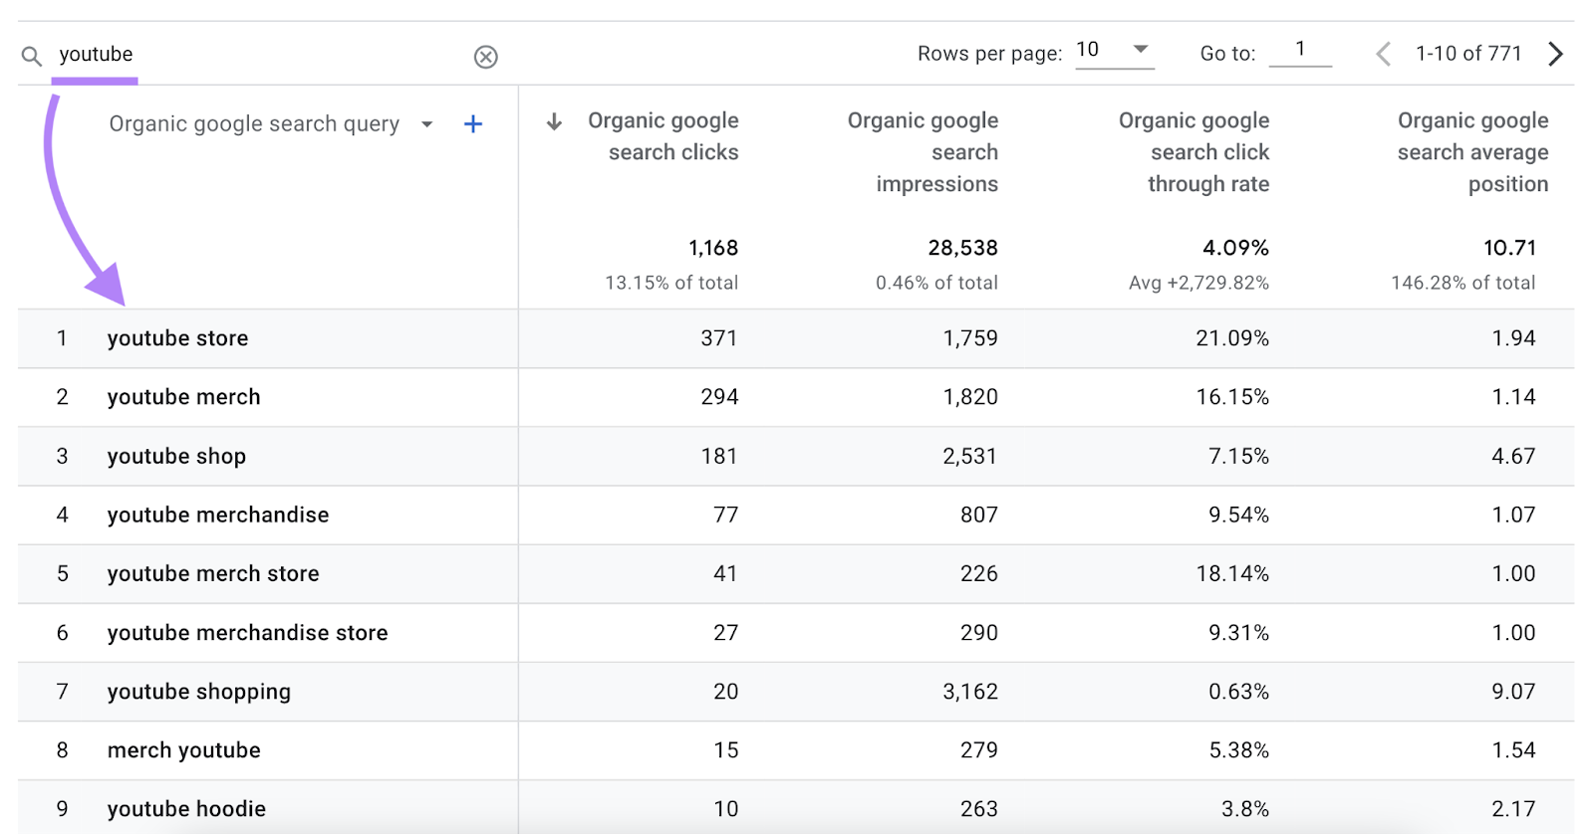Click the 21.09% click through rate cell
This screenshot has height=834, width=1594.
click(1232, 338)
